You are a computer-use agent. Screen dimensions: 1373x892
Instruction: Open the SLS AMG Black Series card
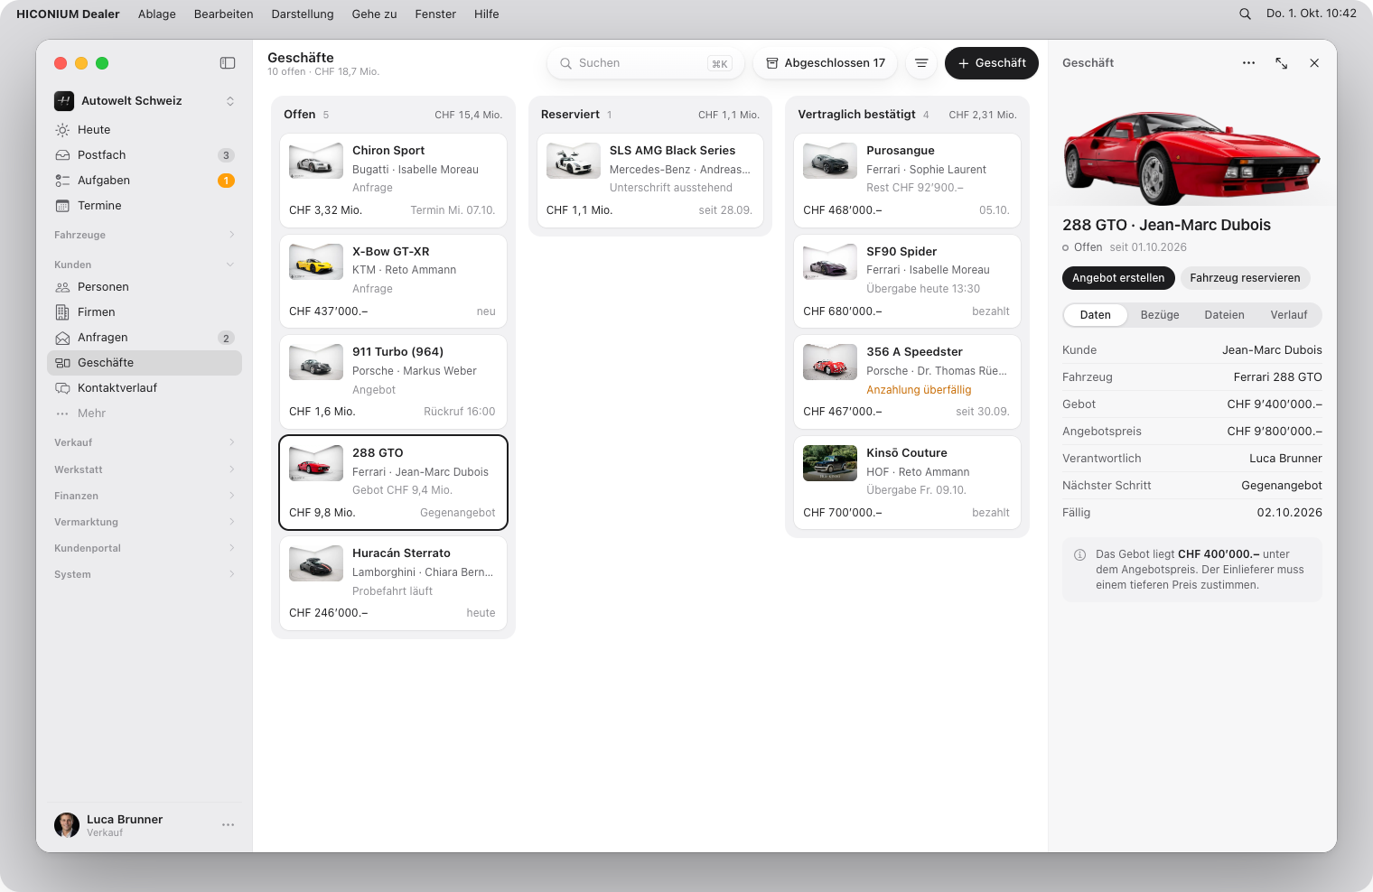[650, 181]
